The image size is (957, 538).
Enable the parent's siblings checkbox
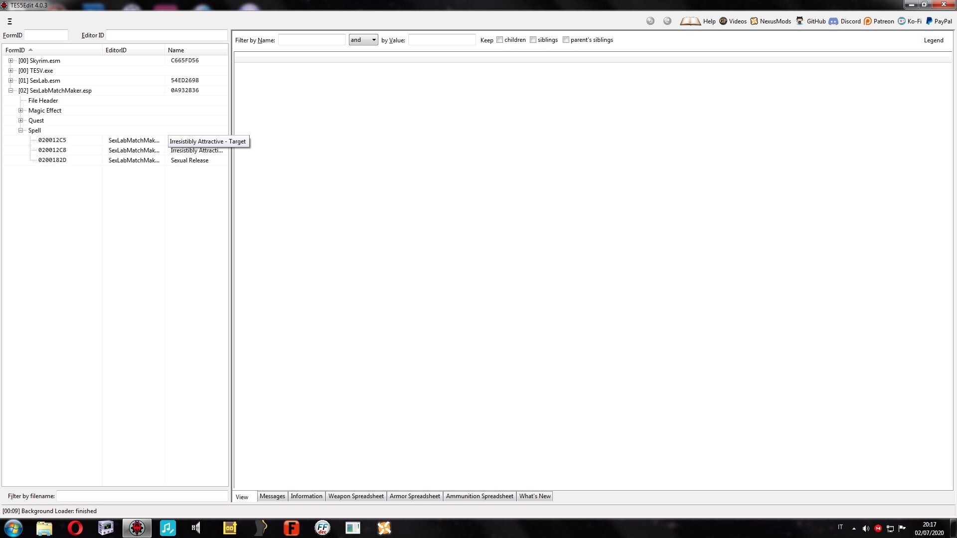click(566, 40)
